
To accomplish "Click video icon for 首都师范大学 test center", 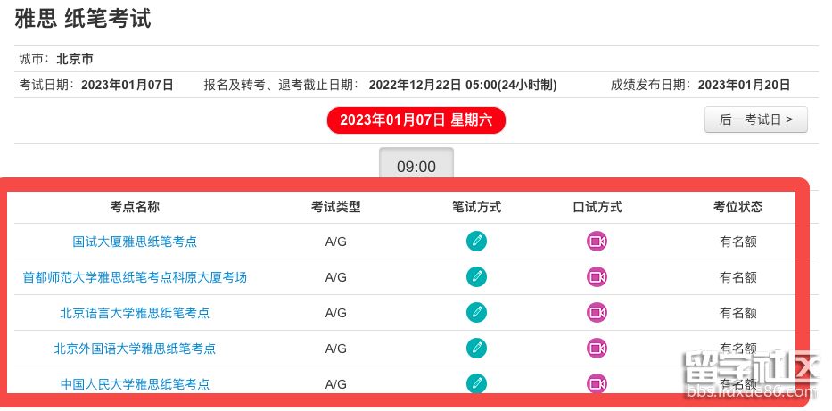I will pos(597,276).
